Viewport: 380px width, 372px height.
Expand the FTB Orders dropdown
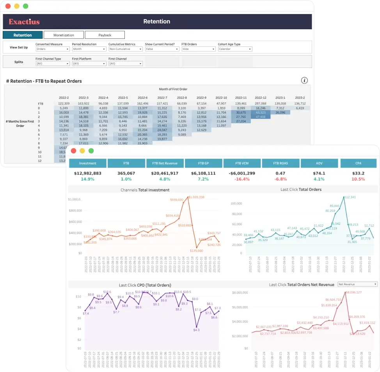(199, 49)
